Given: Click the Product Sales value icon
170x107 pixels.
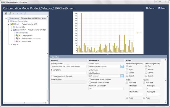Looking at the screenshot, I should click(x=17, y=41).
